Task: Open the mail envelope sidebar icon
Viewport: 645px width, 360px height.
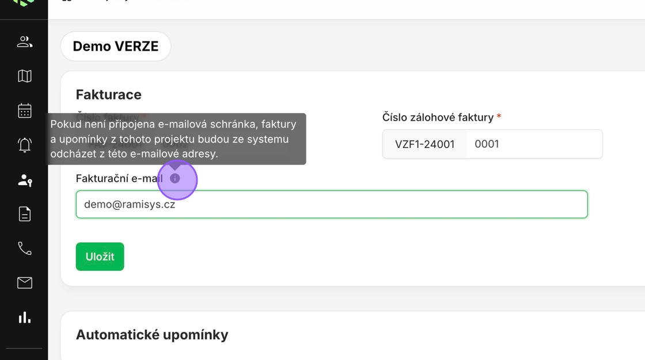Action: pos(24,283)
